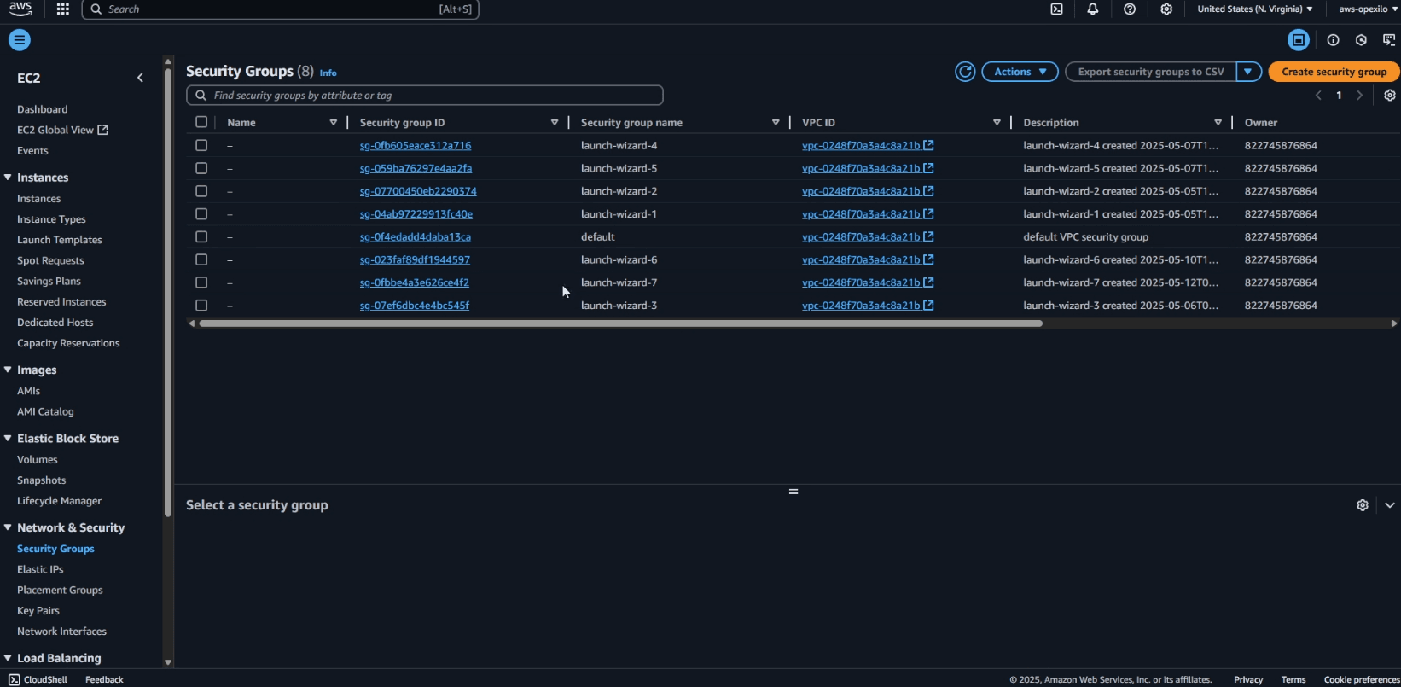Image resolution: width=1401 pixels, height=687 pixels.
Task: Open external VPC link icon for default group
Action: (928, 236)
